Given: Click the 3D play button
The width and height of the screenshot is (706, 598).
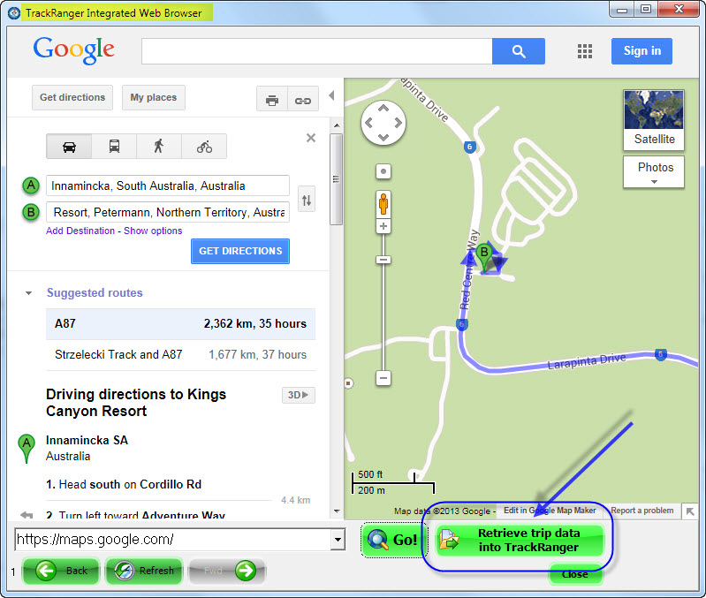Looking at the screenshot, I should point(298,395).
